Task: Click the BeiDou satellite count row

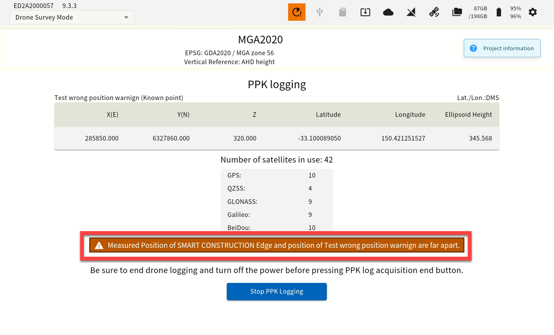Action: [277, 227]
